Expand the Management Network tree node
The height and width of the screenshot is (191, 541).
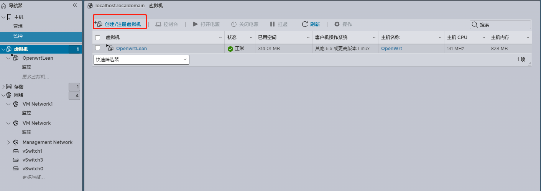click(x=8, y=142)
